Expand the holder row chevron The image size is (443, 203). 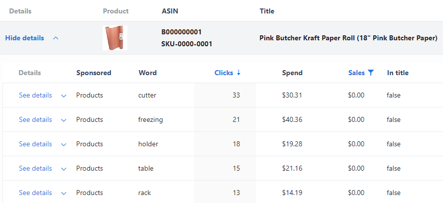64,144
